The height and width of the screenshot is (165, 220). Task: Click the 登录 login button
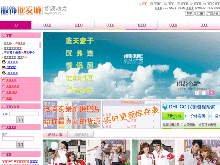[190, 14]
